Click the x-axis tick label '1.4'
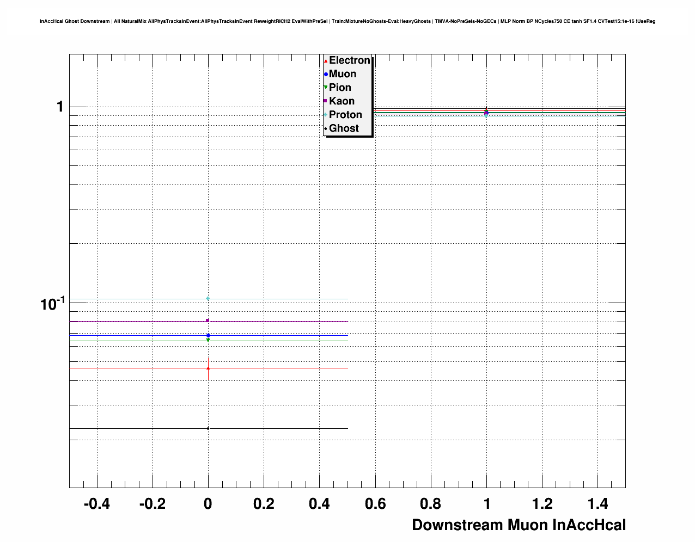 [x=598, y=504]
